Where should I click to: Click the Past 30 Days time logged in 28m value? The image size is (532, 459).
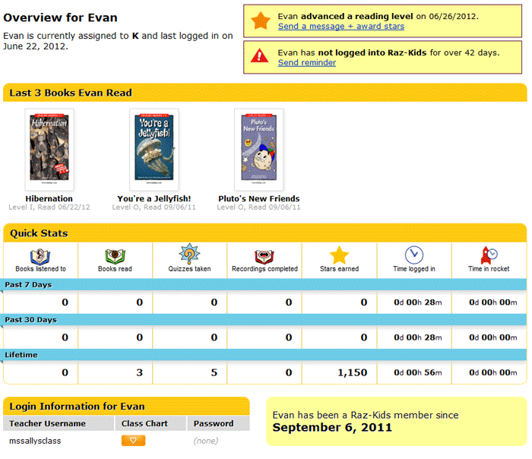418,337
